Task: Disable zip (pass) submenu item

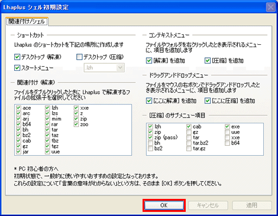Action: point(150,138)
